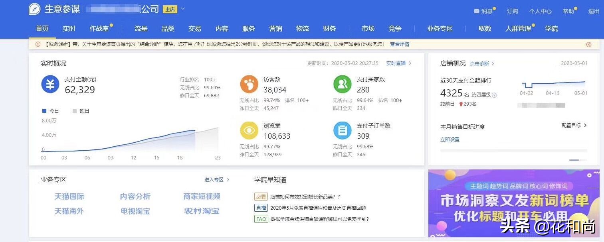Screen dimensions: 604x242
Task: Click the 生意参谋 compass logo icon
Action: pos(34,8)
